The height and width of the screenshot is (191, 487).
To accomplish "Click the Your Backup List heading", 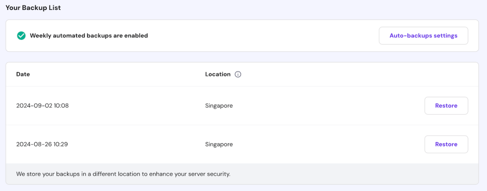I will coord(33,8).
